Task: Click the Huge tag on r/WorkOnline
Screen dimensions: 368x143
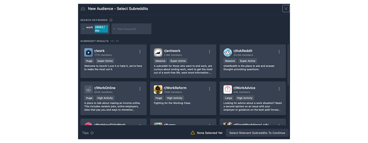Action: coord(89,98)
